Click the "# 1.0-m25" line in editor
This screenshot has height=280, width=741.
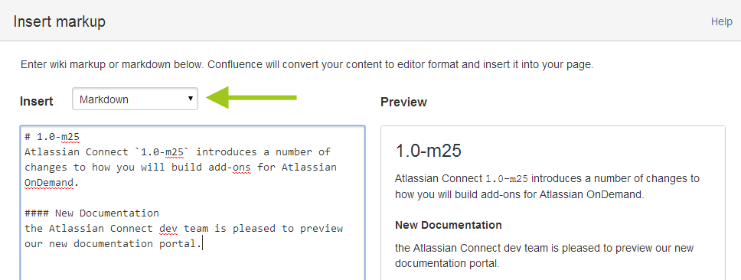point(52,137)
